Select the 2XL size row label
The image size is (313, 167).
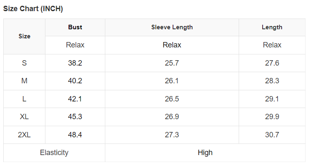click(x=24, y=135)
